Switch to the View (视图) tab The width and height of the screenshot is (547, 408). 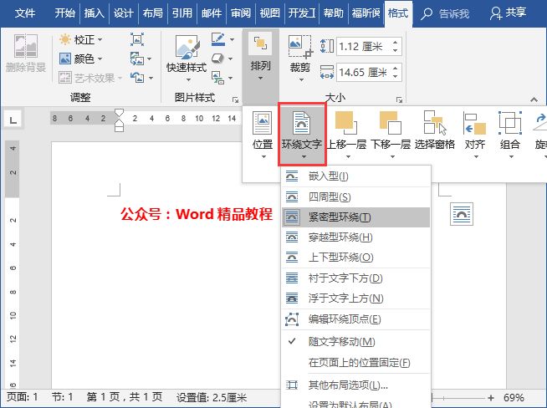269,13
